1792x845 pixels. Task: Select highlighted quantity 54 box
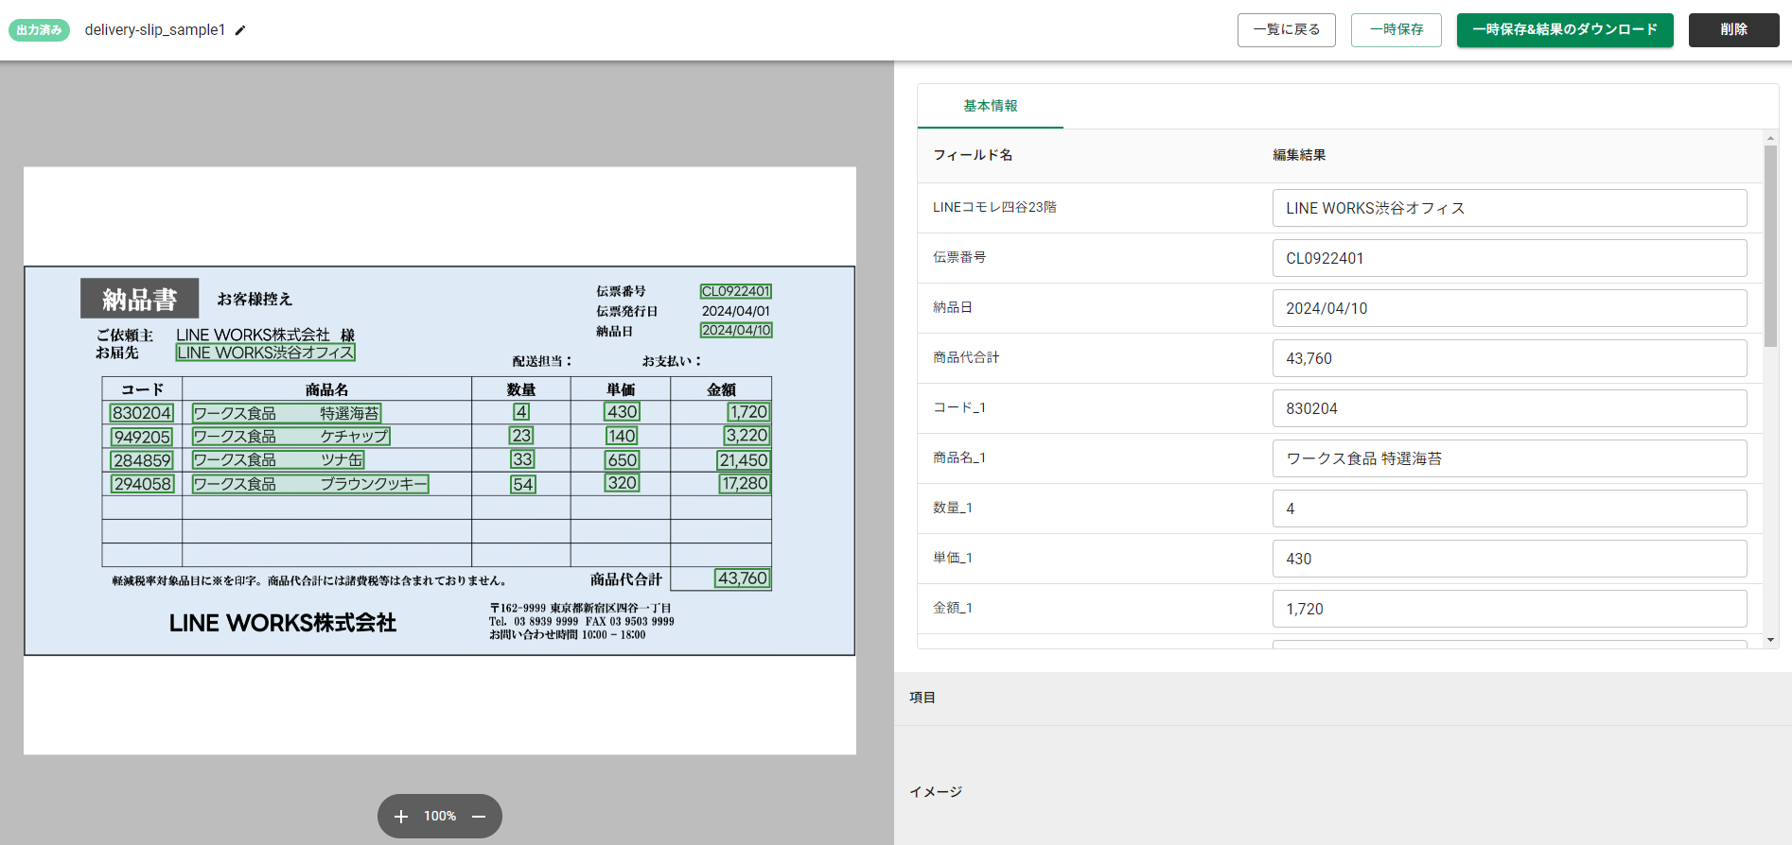[x=523, y=484]
